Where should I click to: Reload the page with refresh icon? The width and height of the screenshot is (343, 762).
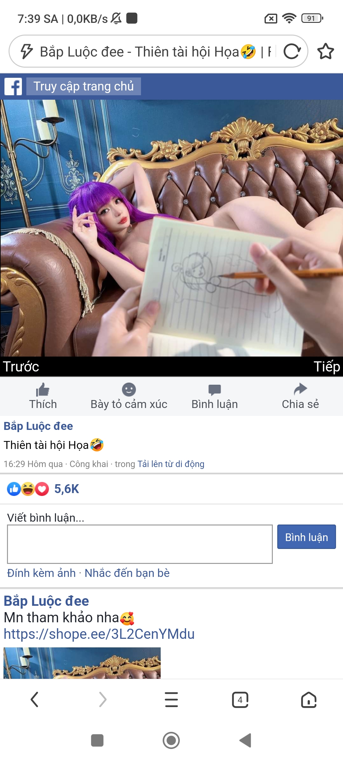292,52
